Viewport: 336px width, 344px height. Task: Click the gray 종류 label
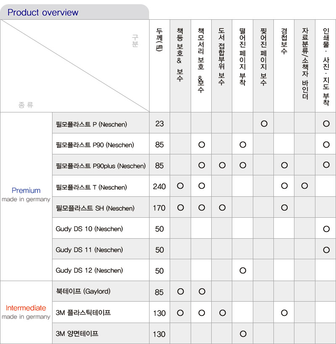[26, 105]
